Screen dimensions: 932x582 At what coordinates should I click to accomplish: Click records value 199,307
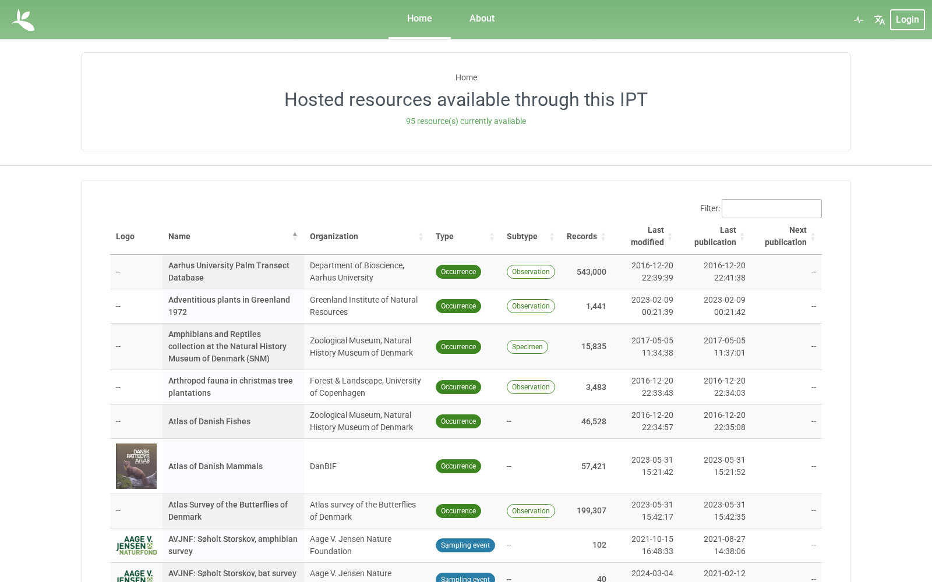(x=591, y=510)
